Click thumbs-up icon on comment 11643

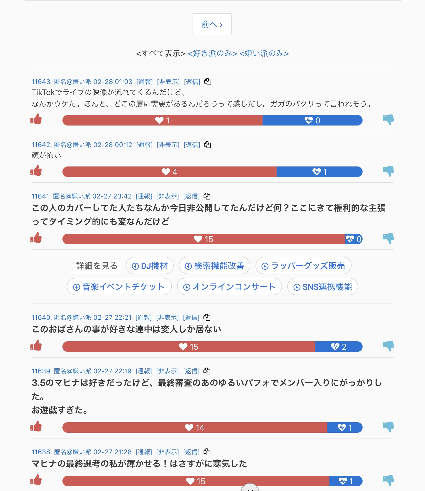pos(36,119)
